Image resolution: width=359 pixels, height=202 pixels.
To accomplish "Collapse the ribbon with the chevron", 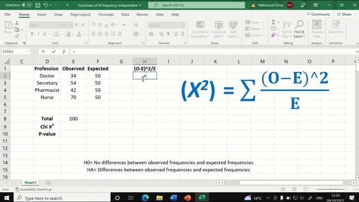I will 357,43.
